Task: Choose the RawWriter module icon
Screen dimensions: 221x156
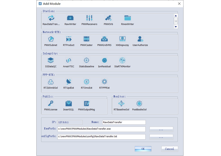Action: pyautogui.click(x=70, y=18)
